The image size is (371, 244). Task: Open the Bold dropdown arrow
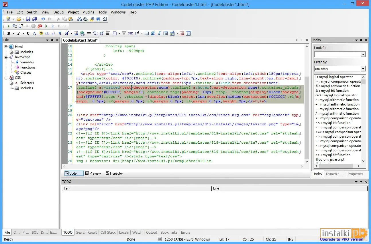click(x=13, y=34)
